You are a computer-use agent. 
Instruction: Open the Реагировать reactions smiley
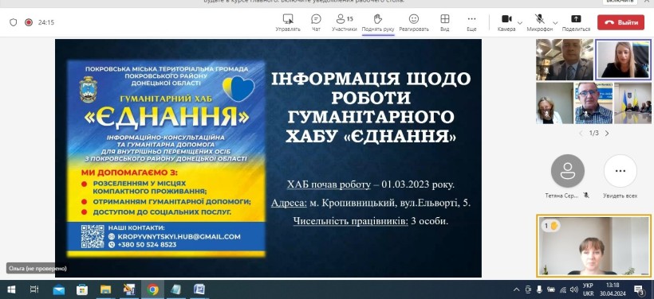[x=413, y=19]
